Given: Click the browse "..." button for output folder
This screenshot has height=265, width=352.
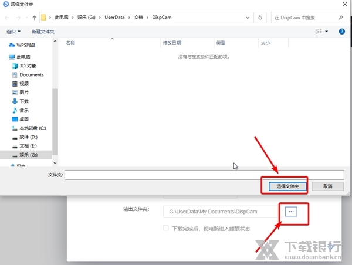Looking at the screenshot, I should point(291,212).
